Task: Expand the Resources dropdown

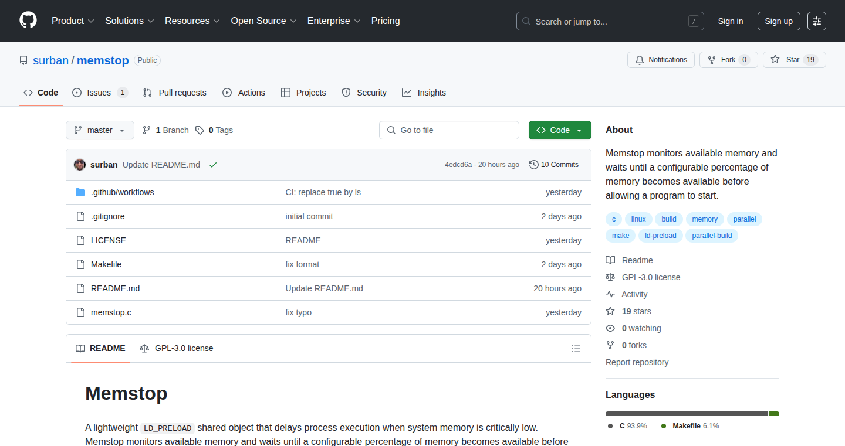Action: [x=192, y=21]
